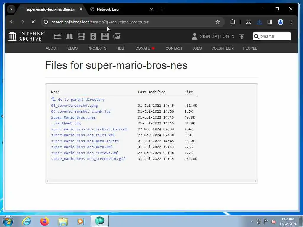
Task: Stop loading the page
Action: tap(33, 22)
